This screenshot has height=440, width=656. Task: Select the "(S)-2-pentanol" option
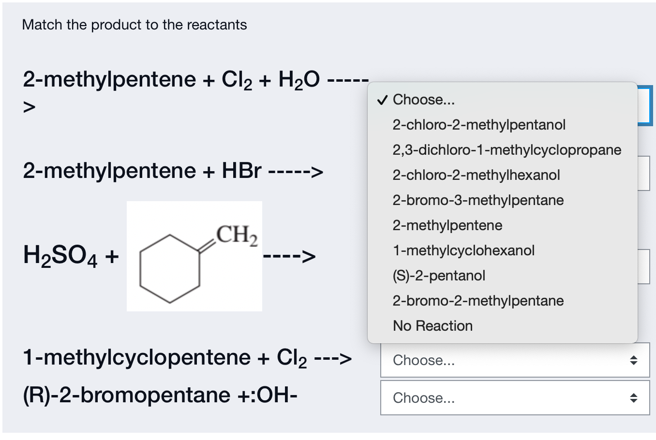pyautogui.click(x=439, y=276)
